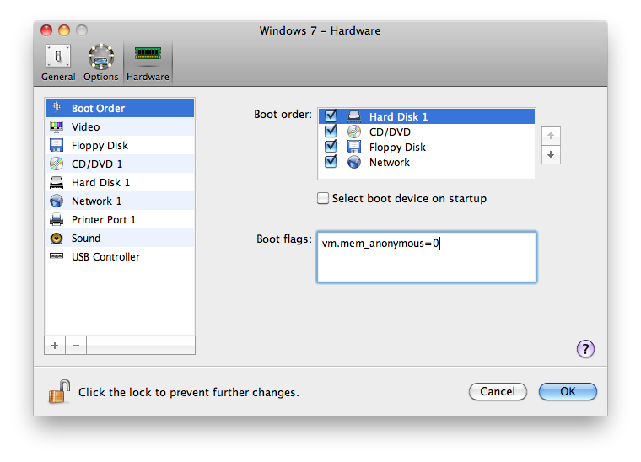Switch to the Options tab
The image size is (641, 462).
[x=100, y=63]
